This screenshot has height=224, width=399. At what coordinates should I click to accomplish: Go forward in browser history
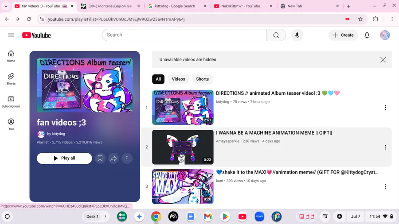click(x=18, y=19)
